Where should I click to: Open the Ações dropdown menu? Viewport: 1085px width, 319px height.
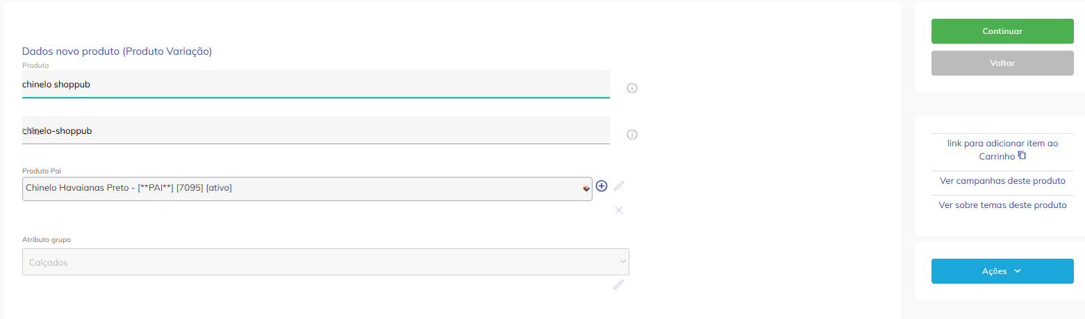click(x=1002, y=271)
